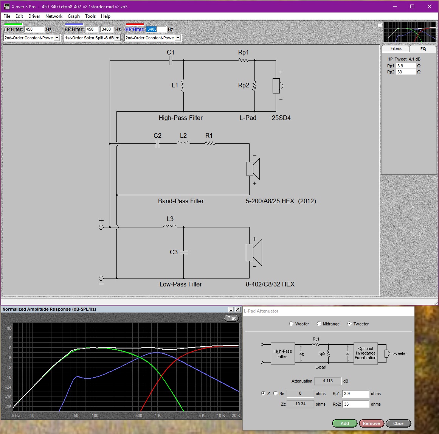Select the Rp1 resistor in the schematic
The width and height of the screenshot is (439, 434).
244,60
